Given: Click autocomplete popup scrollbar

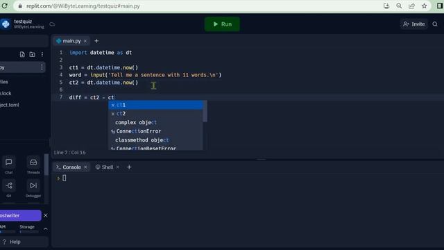Looking at the screenshot, I should [205, 111].
